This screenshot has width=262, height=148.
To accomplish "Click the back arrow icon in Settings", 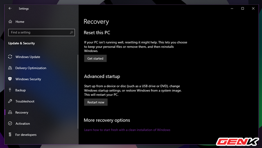I will 10,8.
